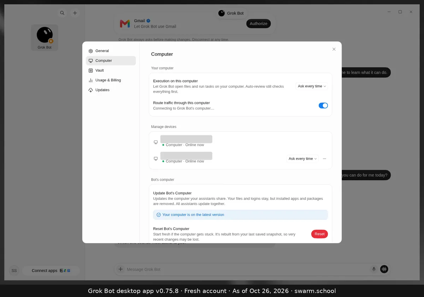Authorize Gmail for Grok Bot
The height and width of the screenshot is (297, 424).
click(x=259, y=24)
